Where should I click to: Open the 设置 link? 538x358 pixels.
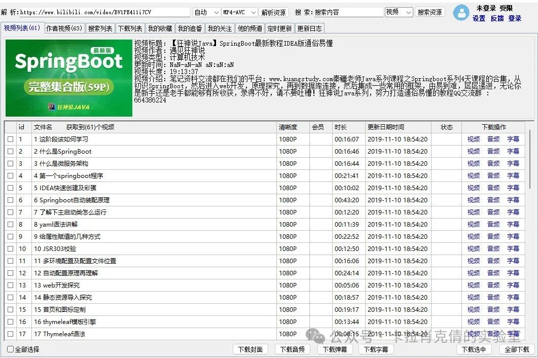(479, 18)
